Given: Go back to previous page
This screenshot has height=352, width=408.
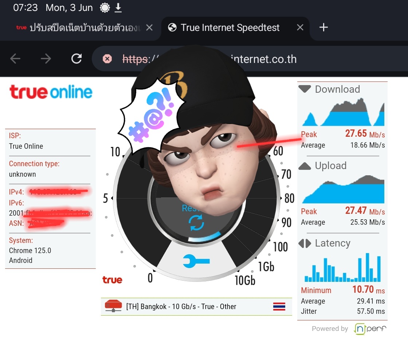Looking at the screenshot, I should pos(15,59).
